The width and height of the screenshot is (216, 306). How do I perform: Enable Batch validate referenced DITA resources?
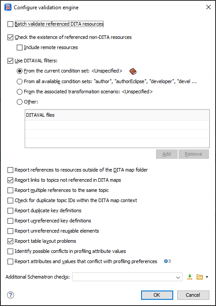[x=10, y=24]
